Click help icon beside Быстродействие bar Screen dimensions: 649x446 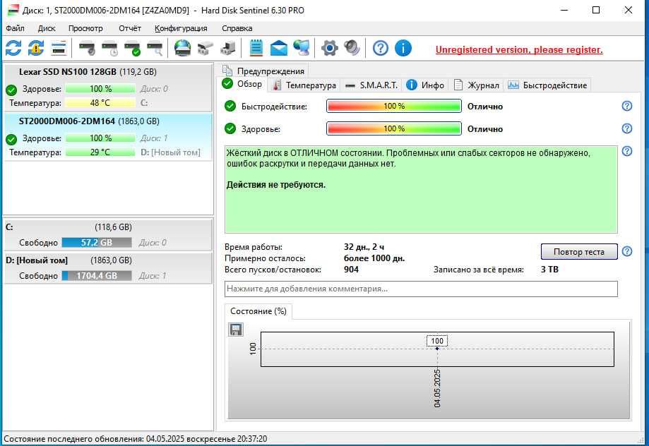(627, 106)
